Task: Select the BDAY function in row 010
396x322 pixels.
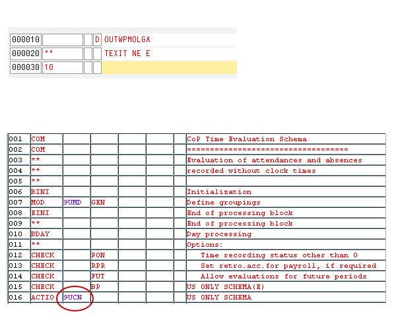Action: click(40, 234)
